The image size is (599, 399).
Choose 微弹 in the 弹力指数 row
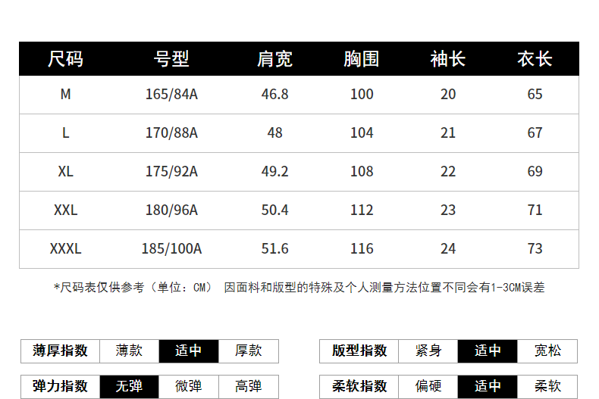189,386
